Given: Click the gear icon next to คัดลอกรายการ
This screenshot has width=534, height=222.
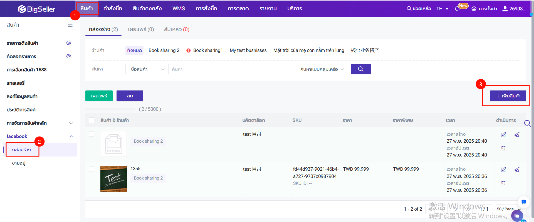Looking at the screenshot, I should [x=69, y=56].
